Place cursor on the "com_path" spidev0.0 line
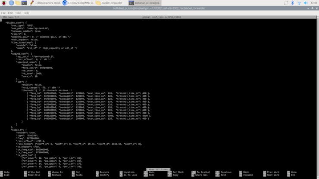This screenshot has height=179, width=319. click(x=30, y=28)
